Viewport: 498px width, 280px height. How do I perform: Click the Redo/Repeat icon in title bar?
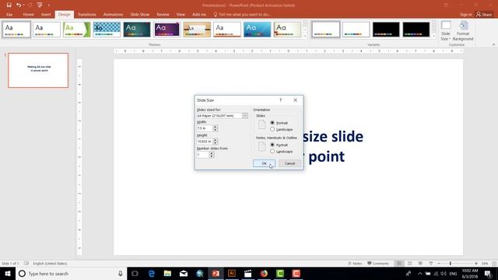tap(30, 5)
